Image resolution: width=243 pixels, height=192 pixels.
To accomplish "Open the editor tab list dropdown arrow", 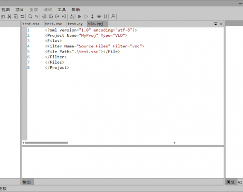I will [216, 24].
